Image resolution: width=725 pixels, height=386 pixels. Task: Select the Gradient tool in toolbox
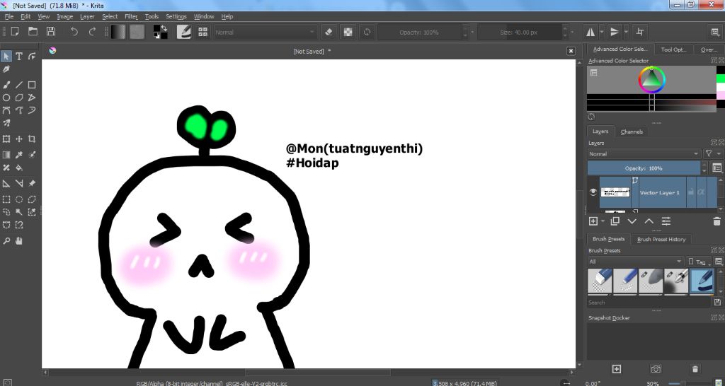pyautogui.click(x=6, y=155)
